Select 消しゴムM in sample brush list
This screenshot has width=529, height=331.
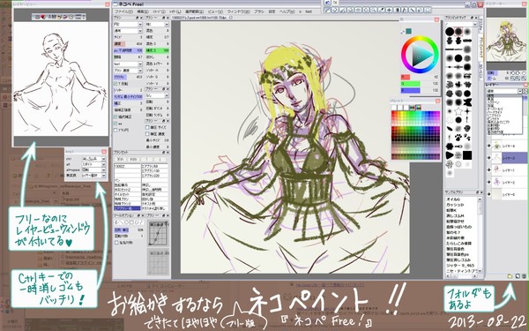(x=456, y=216)
